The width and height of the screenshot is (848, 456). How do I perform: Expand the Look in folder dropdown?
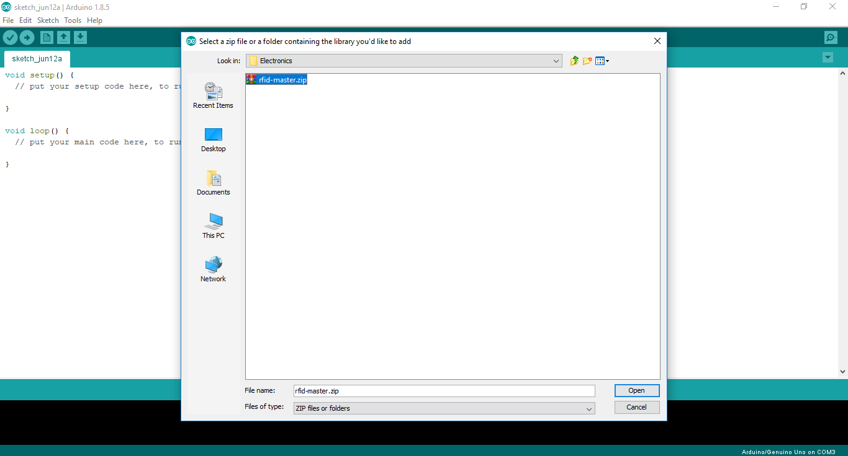(556, 61)
